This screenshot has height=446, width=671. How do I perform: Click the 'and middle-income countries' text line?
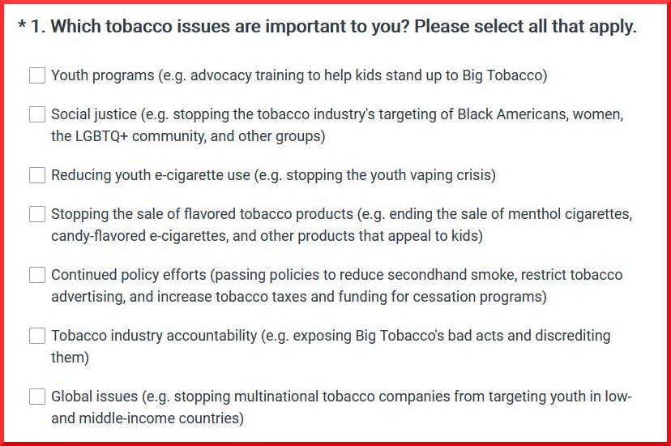[147, 418]
